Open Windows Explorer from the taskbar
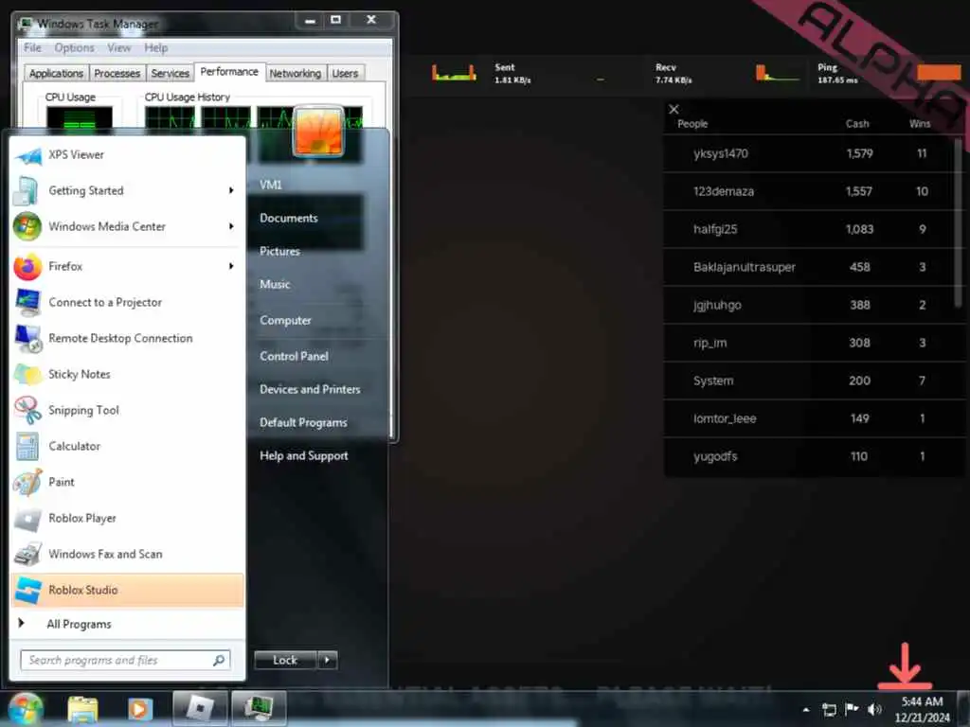The height and width of the screenshot is (727, 970). [83, 708]
